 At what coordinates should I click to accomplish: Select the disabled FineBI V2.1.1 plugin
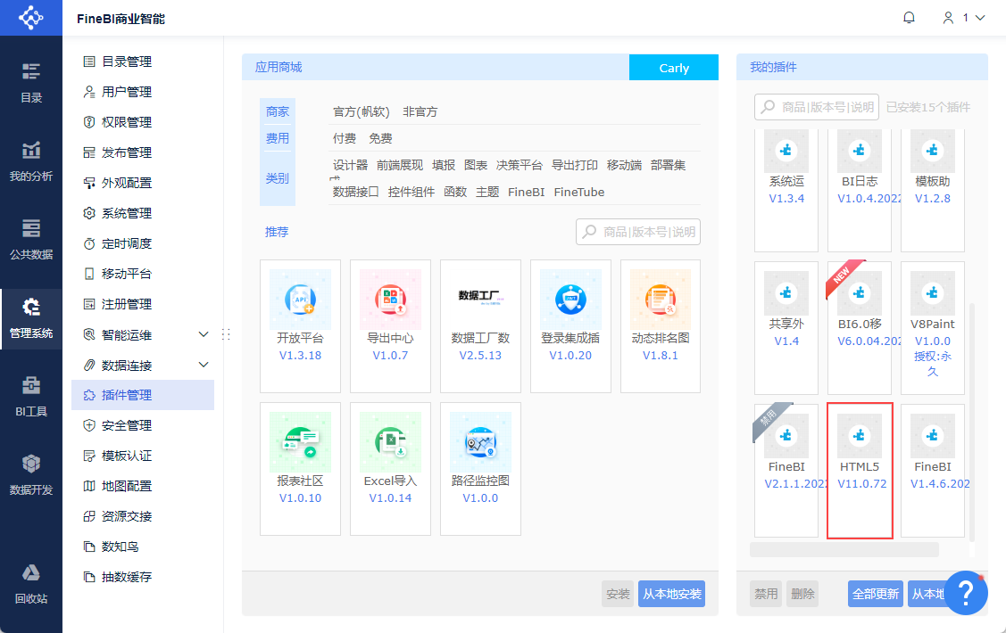coord(786,470)
